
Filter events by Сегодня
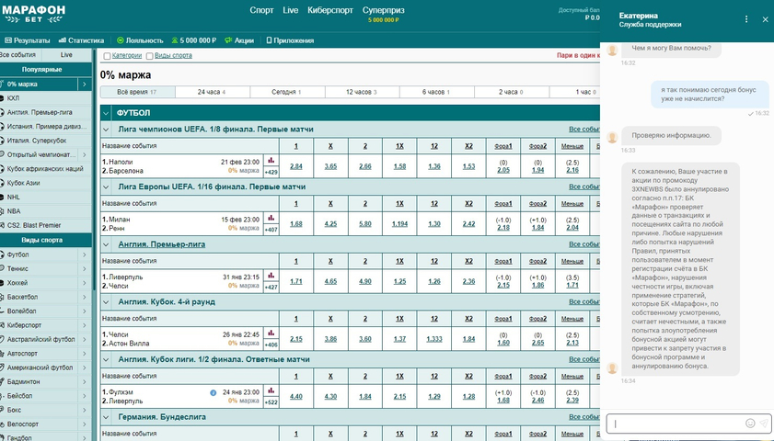pos(287,92)
